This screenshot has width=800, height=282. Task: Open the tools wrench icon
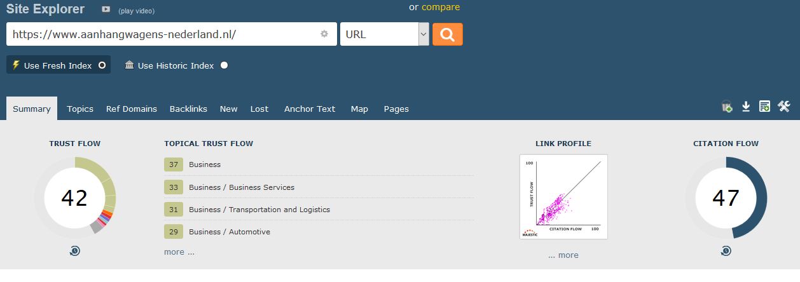[x=783, y=107]
